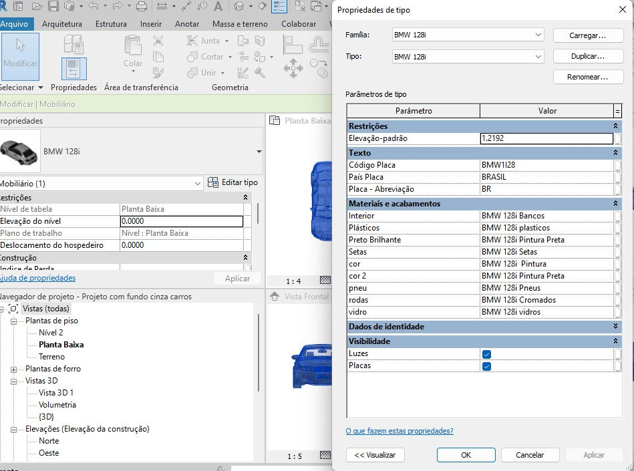Click the Carregar... button
634x471 pixels.
(x=588, y=35)
